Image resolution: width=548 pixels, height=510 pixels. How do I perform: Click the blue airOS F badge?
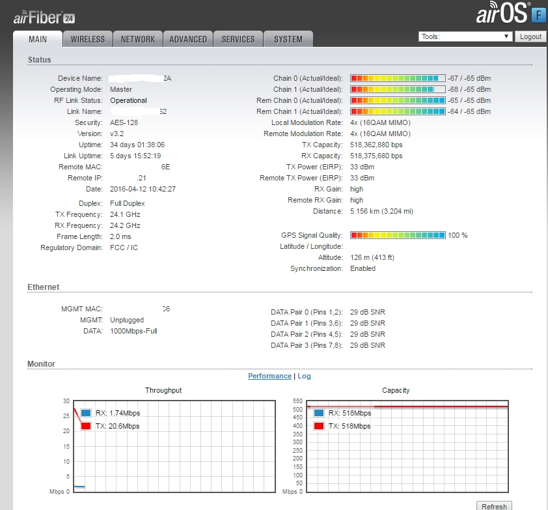(x=538, y=14)
